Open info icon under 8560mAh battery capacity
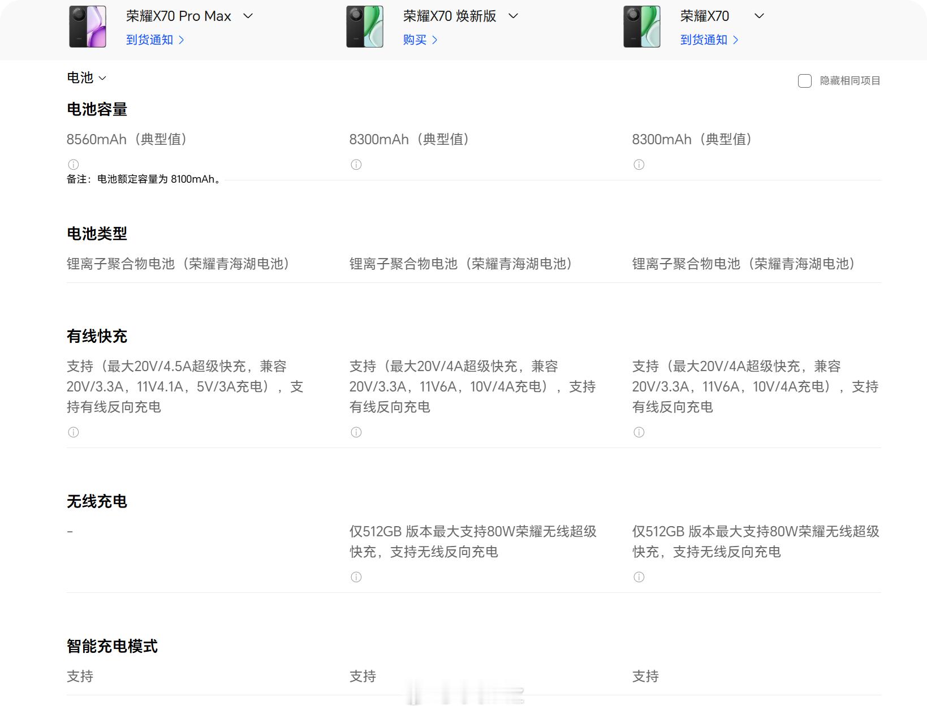 (x=74, y=165)
